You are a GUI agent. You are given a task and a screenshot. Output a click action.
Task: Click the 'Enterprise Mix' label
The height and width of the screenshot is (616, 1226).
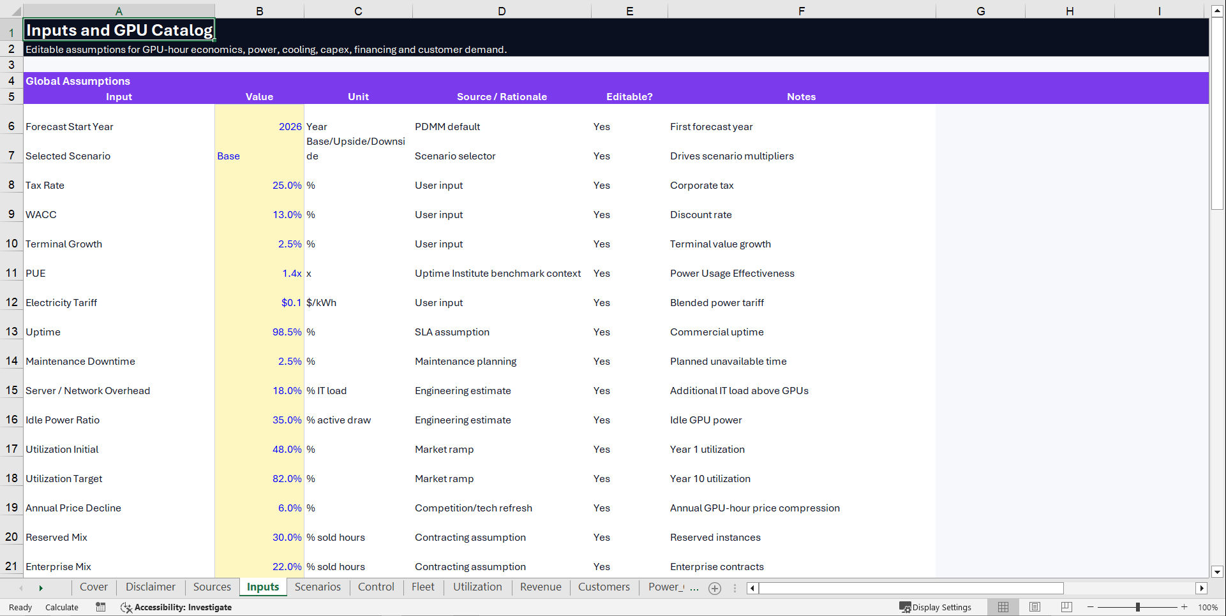[58, 566]
